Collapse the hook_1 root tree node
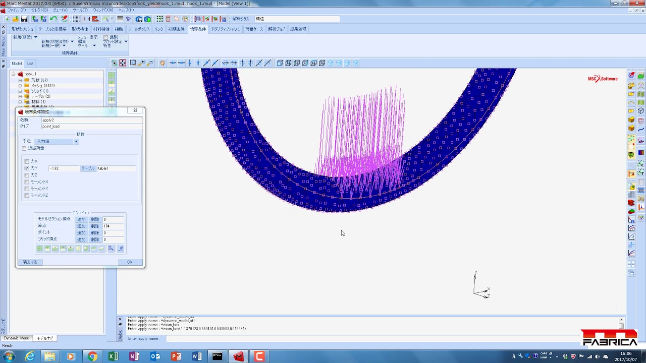646x363 pixels. click(14, 74)
